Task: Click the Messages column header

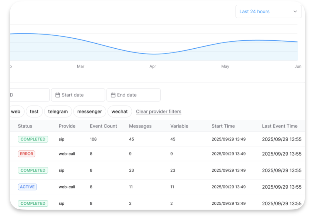Action: coord(140,126)
